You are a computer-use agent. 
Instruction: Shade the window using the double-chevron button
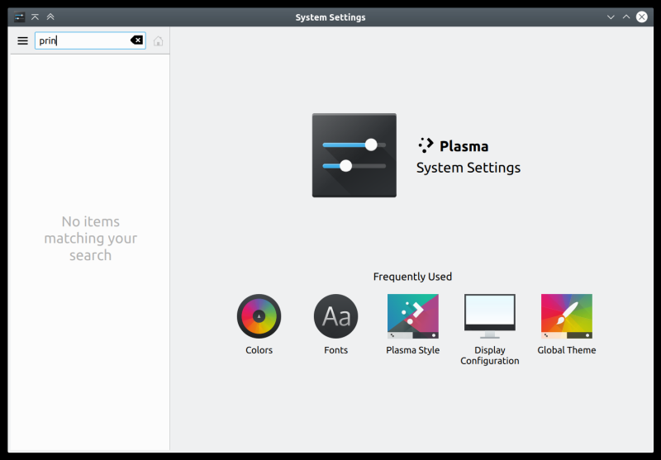[50, 17]
